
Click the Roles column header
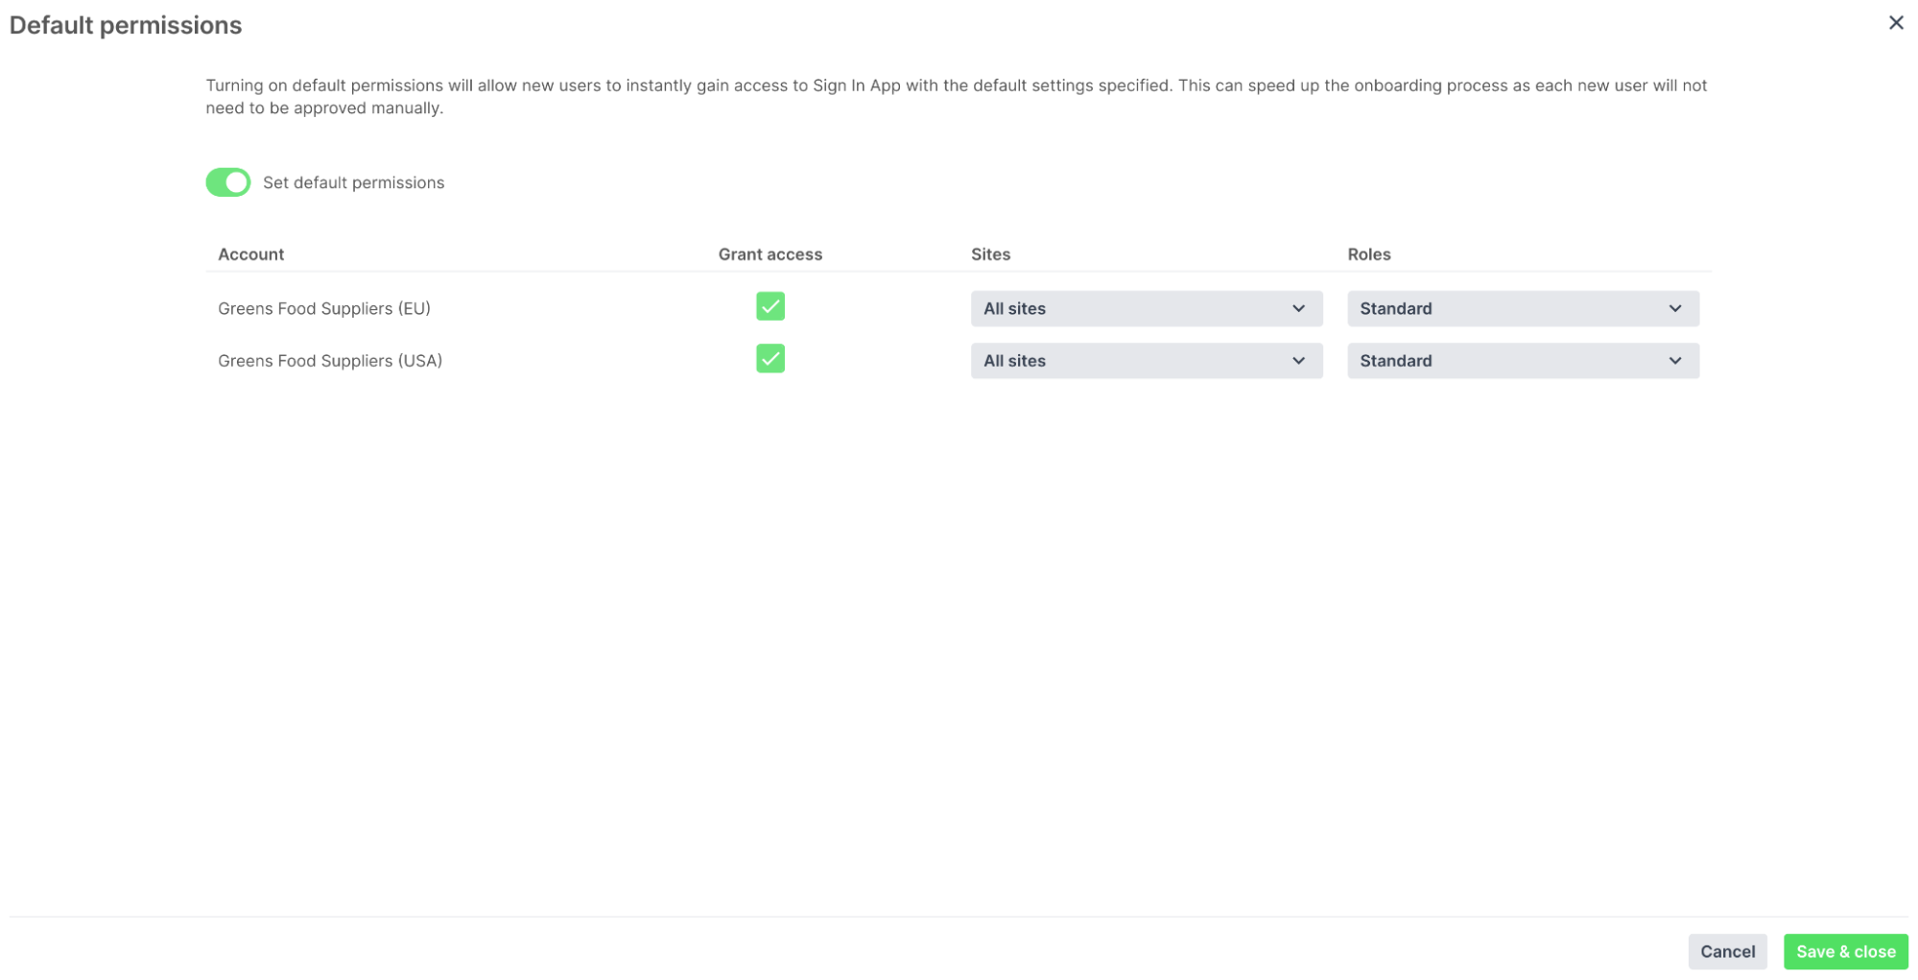(x=1368, y=254)
